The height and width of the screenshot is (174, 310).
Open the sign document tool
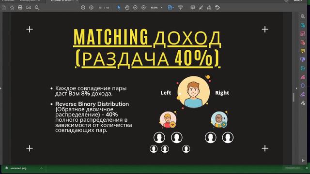(209, 8)
